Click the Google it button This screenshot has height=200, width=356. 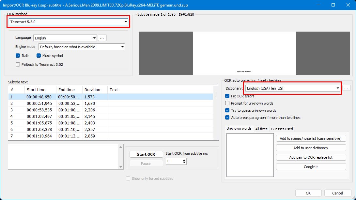(311, 167)
